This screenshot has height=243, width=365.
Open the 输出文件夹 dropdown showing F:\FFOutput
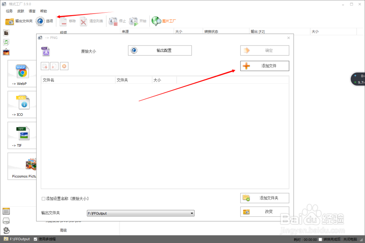tap(192, 213)
